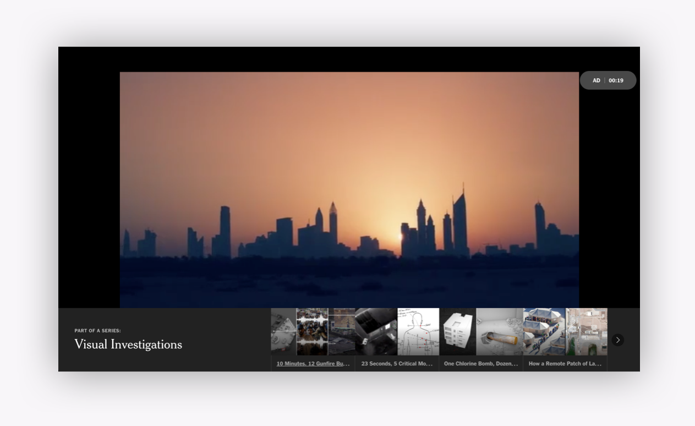The image size is (695, 426).
Task: Open the "23 Seconds, 5 Critical Mo..." caption link
Action: [x=397, y=364]
